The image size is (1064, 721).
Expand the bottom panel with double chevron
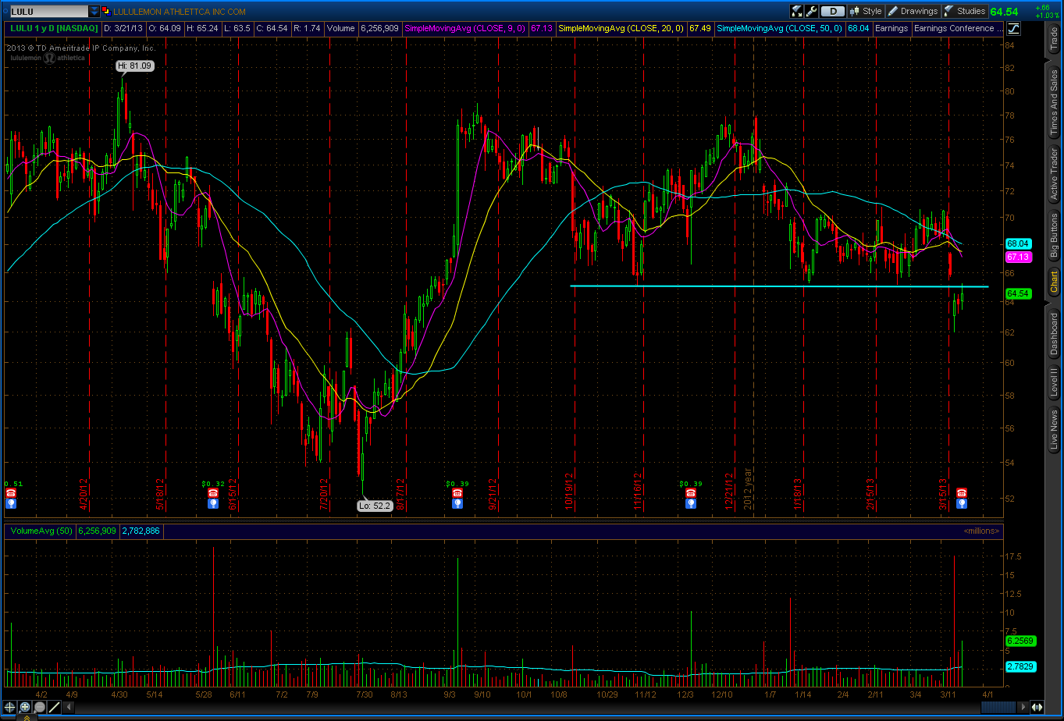pyautogui.click(x=27, y=717)
